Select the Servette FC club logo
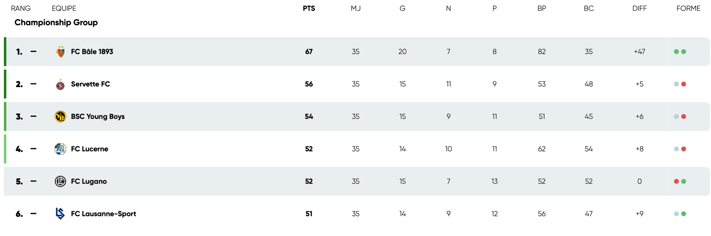 click(60, 84)
